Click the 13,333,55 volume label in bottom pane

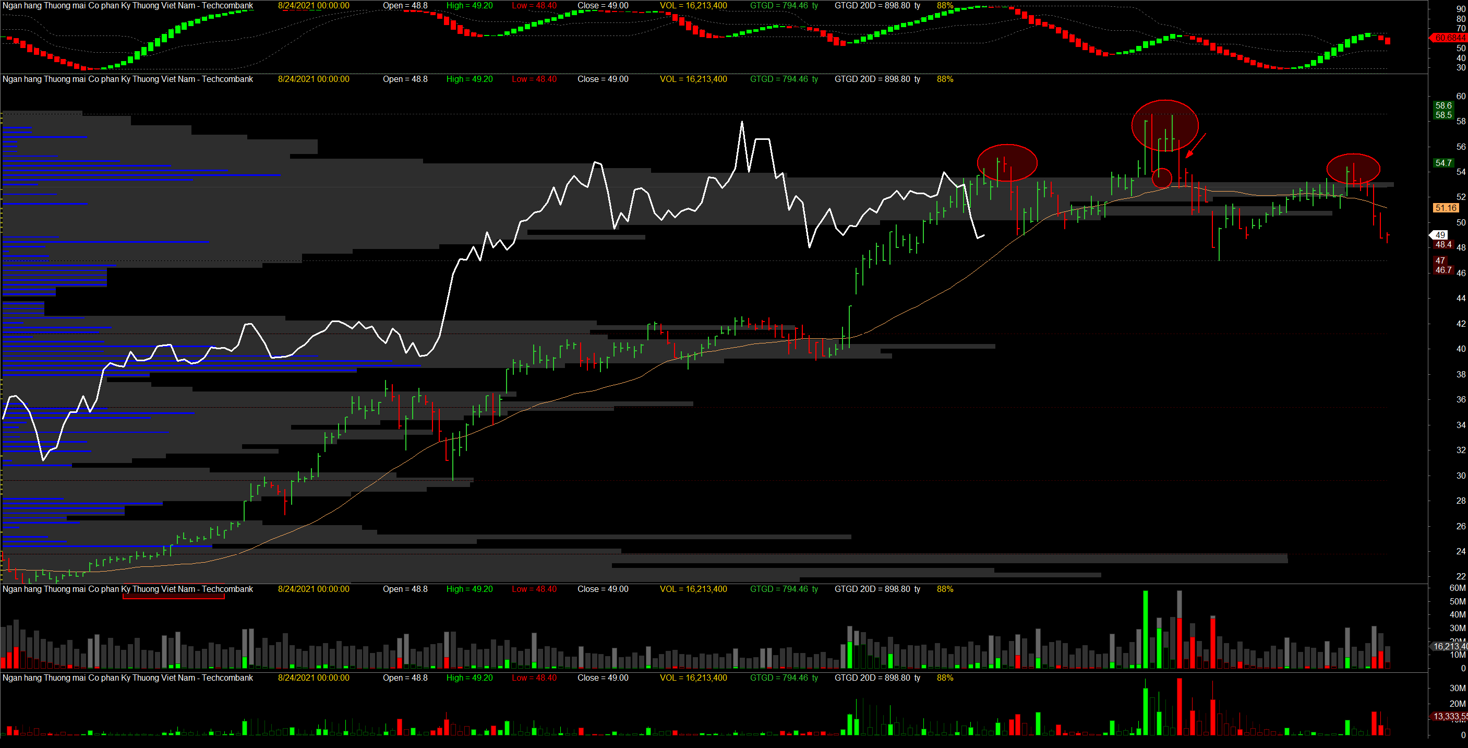(1450, 716)
